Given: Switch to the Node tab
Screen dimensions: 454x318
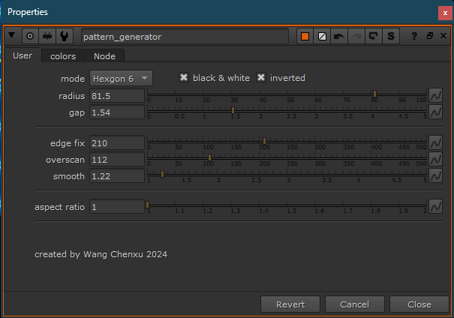Looking at the screenshot, I should [104, 55].
